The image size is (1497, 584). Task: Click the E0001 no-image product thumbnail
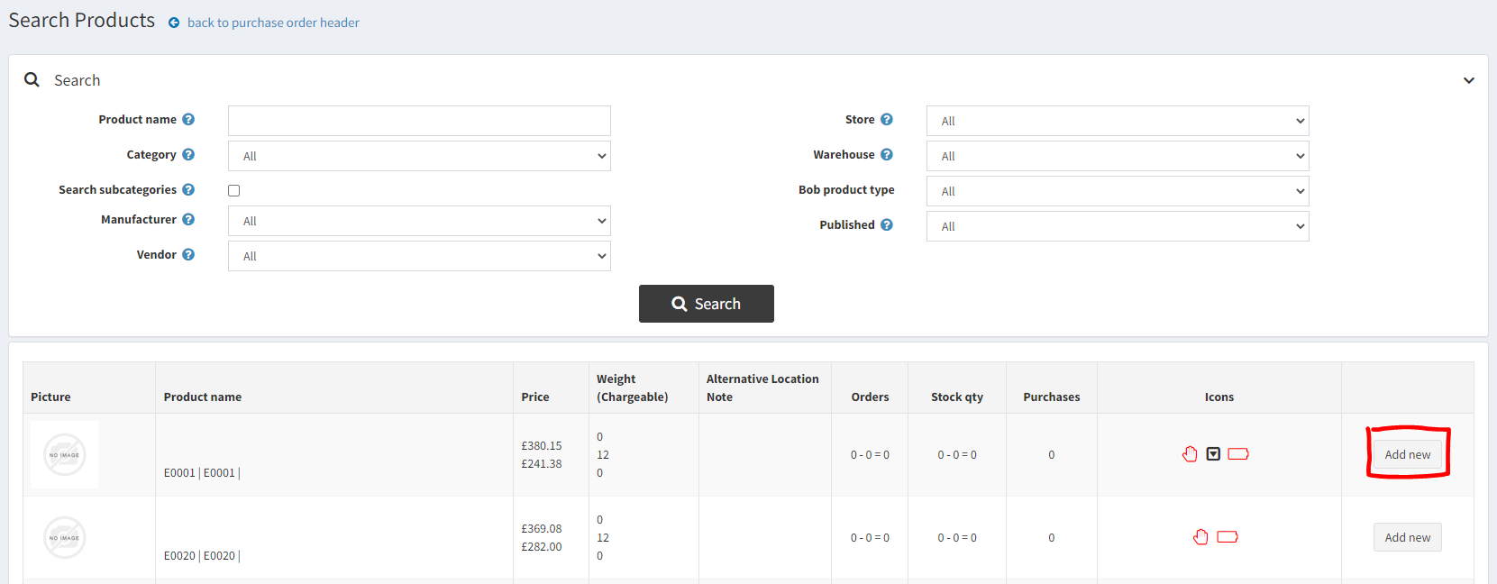(x=65, y=454)
